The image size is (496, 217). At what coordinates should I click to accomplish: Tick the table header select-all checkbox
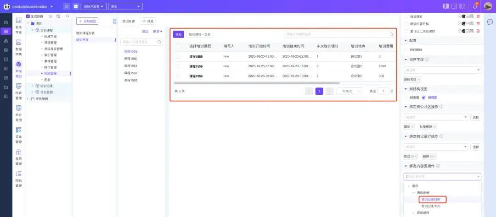[x=178, y=46]
